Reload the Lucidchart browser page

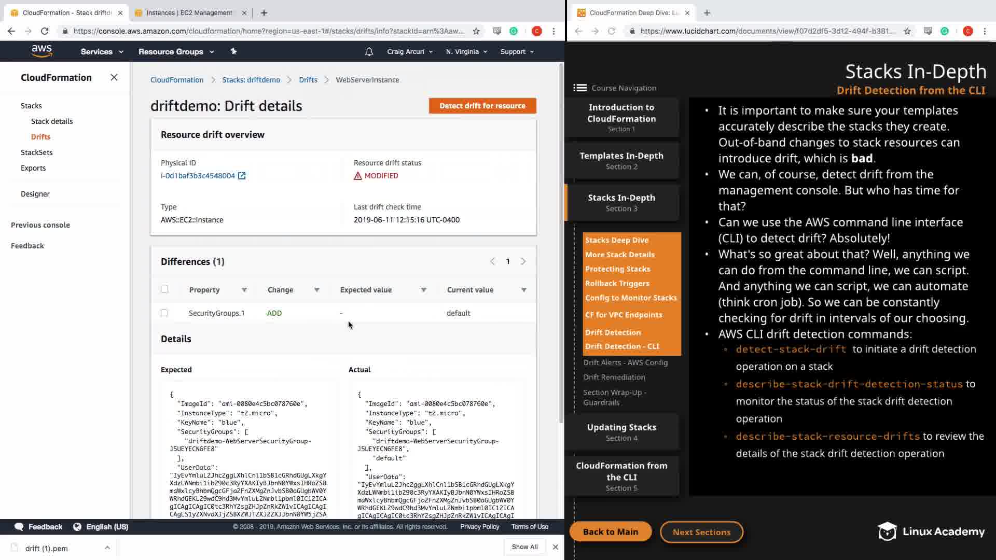tap(612, 31)
